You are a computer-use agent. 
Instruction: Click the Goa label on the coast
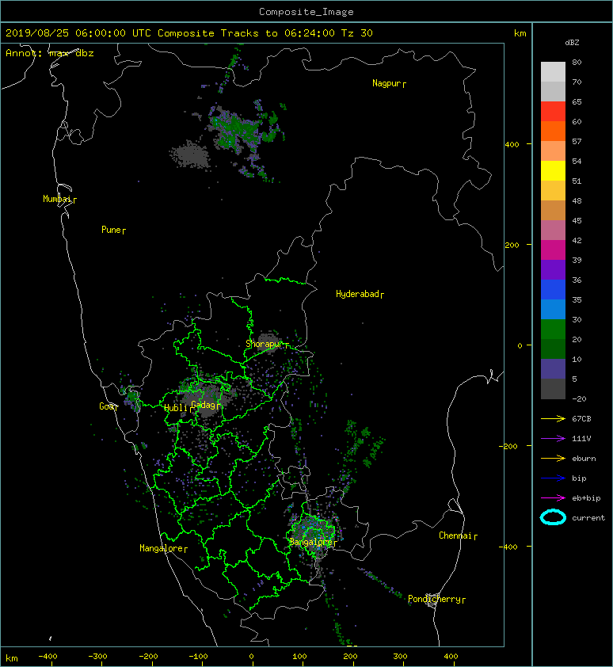(106, 406)
